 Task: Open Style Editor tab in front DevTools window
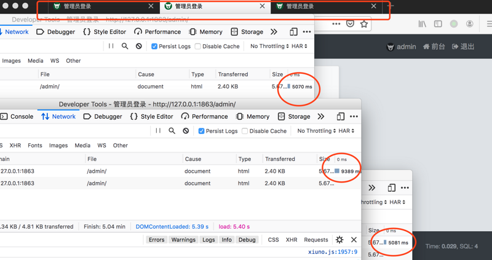pyautogui.click(x=151, y=116)
